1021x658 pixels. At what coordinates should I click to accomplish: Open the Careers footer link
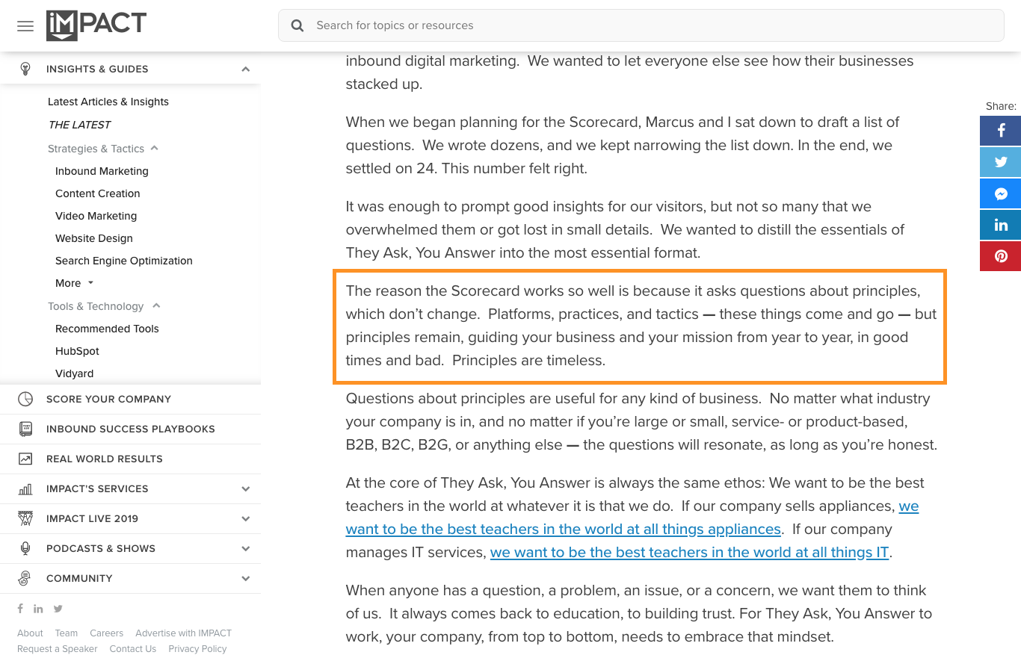click(107, 633)
